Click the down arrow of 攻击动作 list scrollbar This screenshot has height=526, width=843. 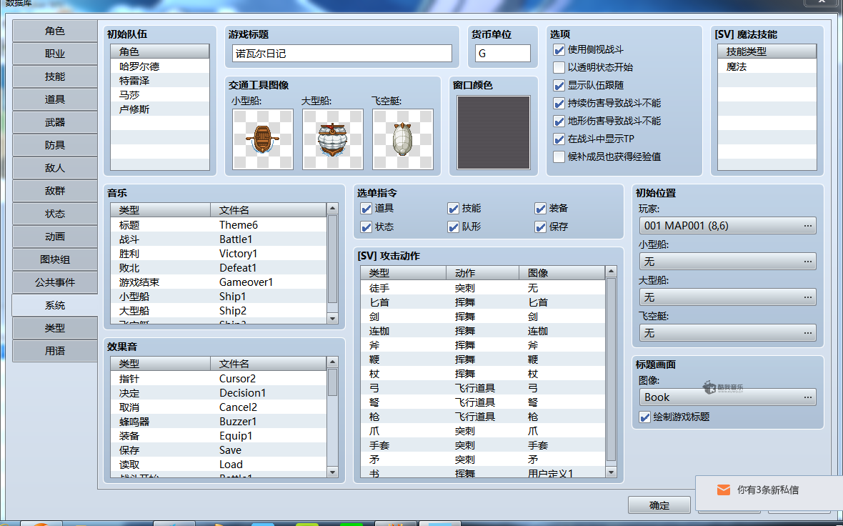click(611, 472)
